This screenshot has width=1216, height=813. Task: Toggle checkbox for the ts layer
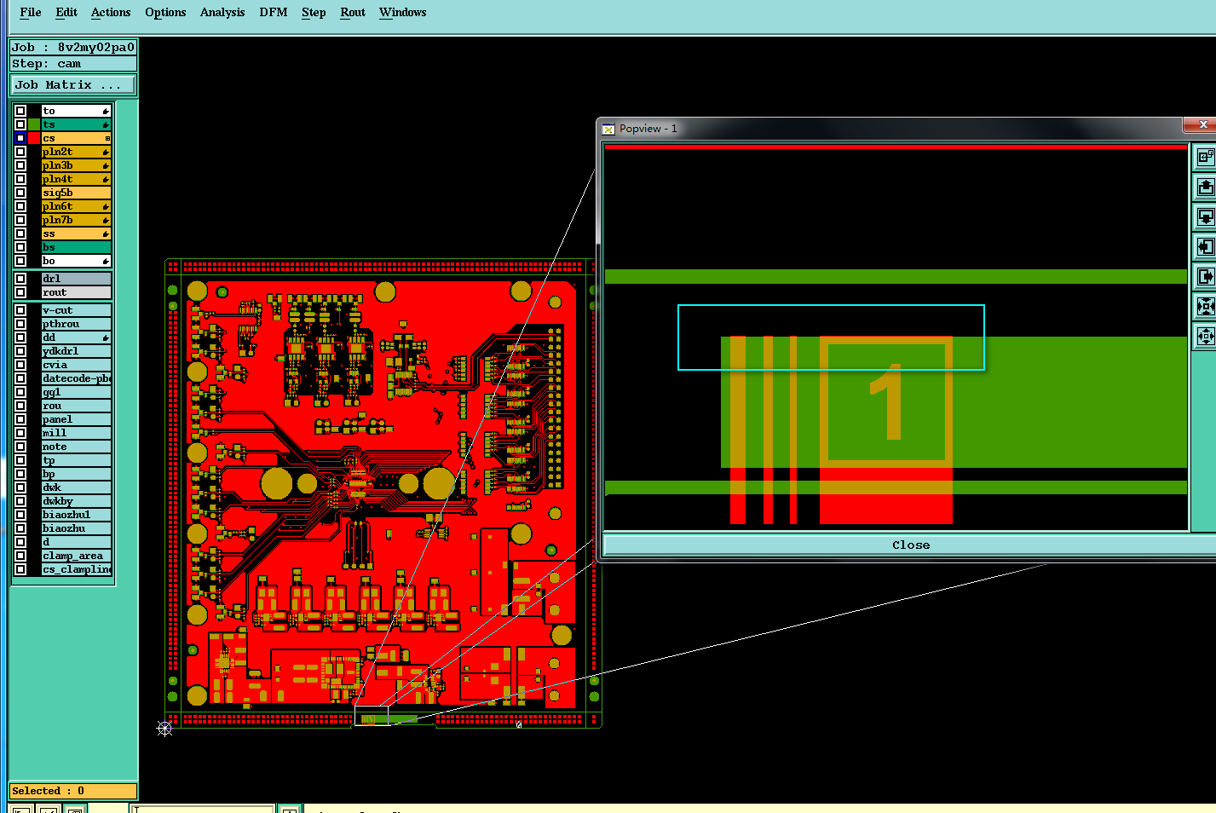coord(20,124)
